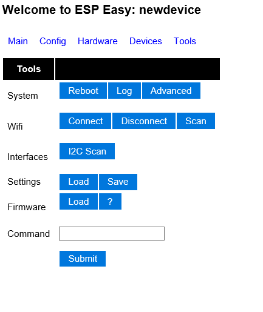
Task: Run the I2C Scan
Action: [x=87, y=151]
